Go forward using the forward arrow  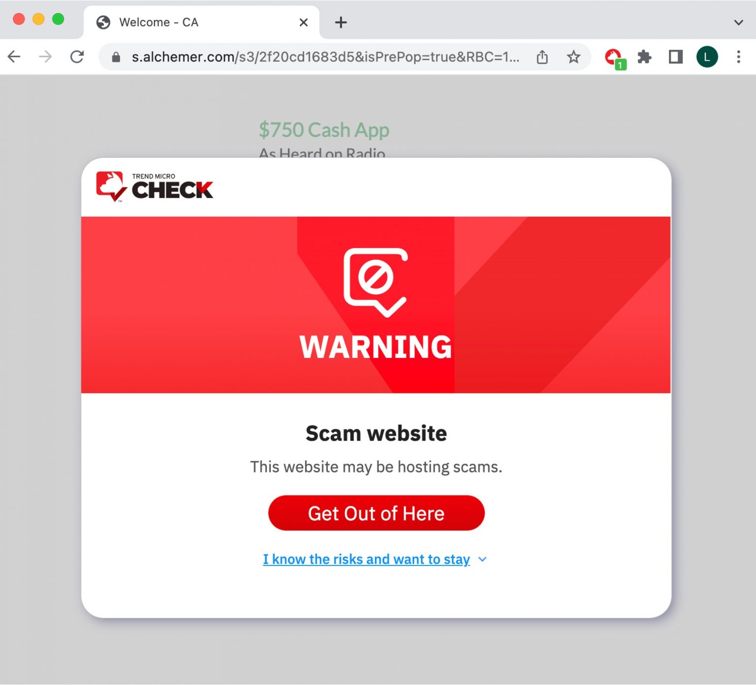(45, 57)
